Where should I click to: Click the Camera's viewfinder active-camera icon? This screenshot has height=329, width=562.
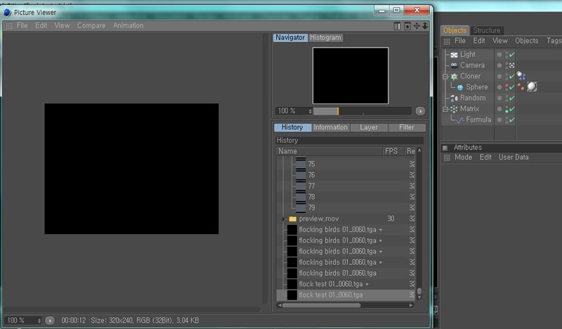[512, 65]
